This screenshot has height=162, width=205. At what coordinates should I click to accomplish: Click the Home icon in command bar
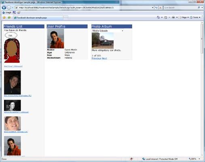tap(158, 17)
